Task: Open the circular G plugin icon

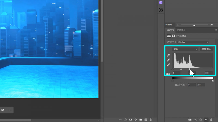Action: [161, 10]
